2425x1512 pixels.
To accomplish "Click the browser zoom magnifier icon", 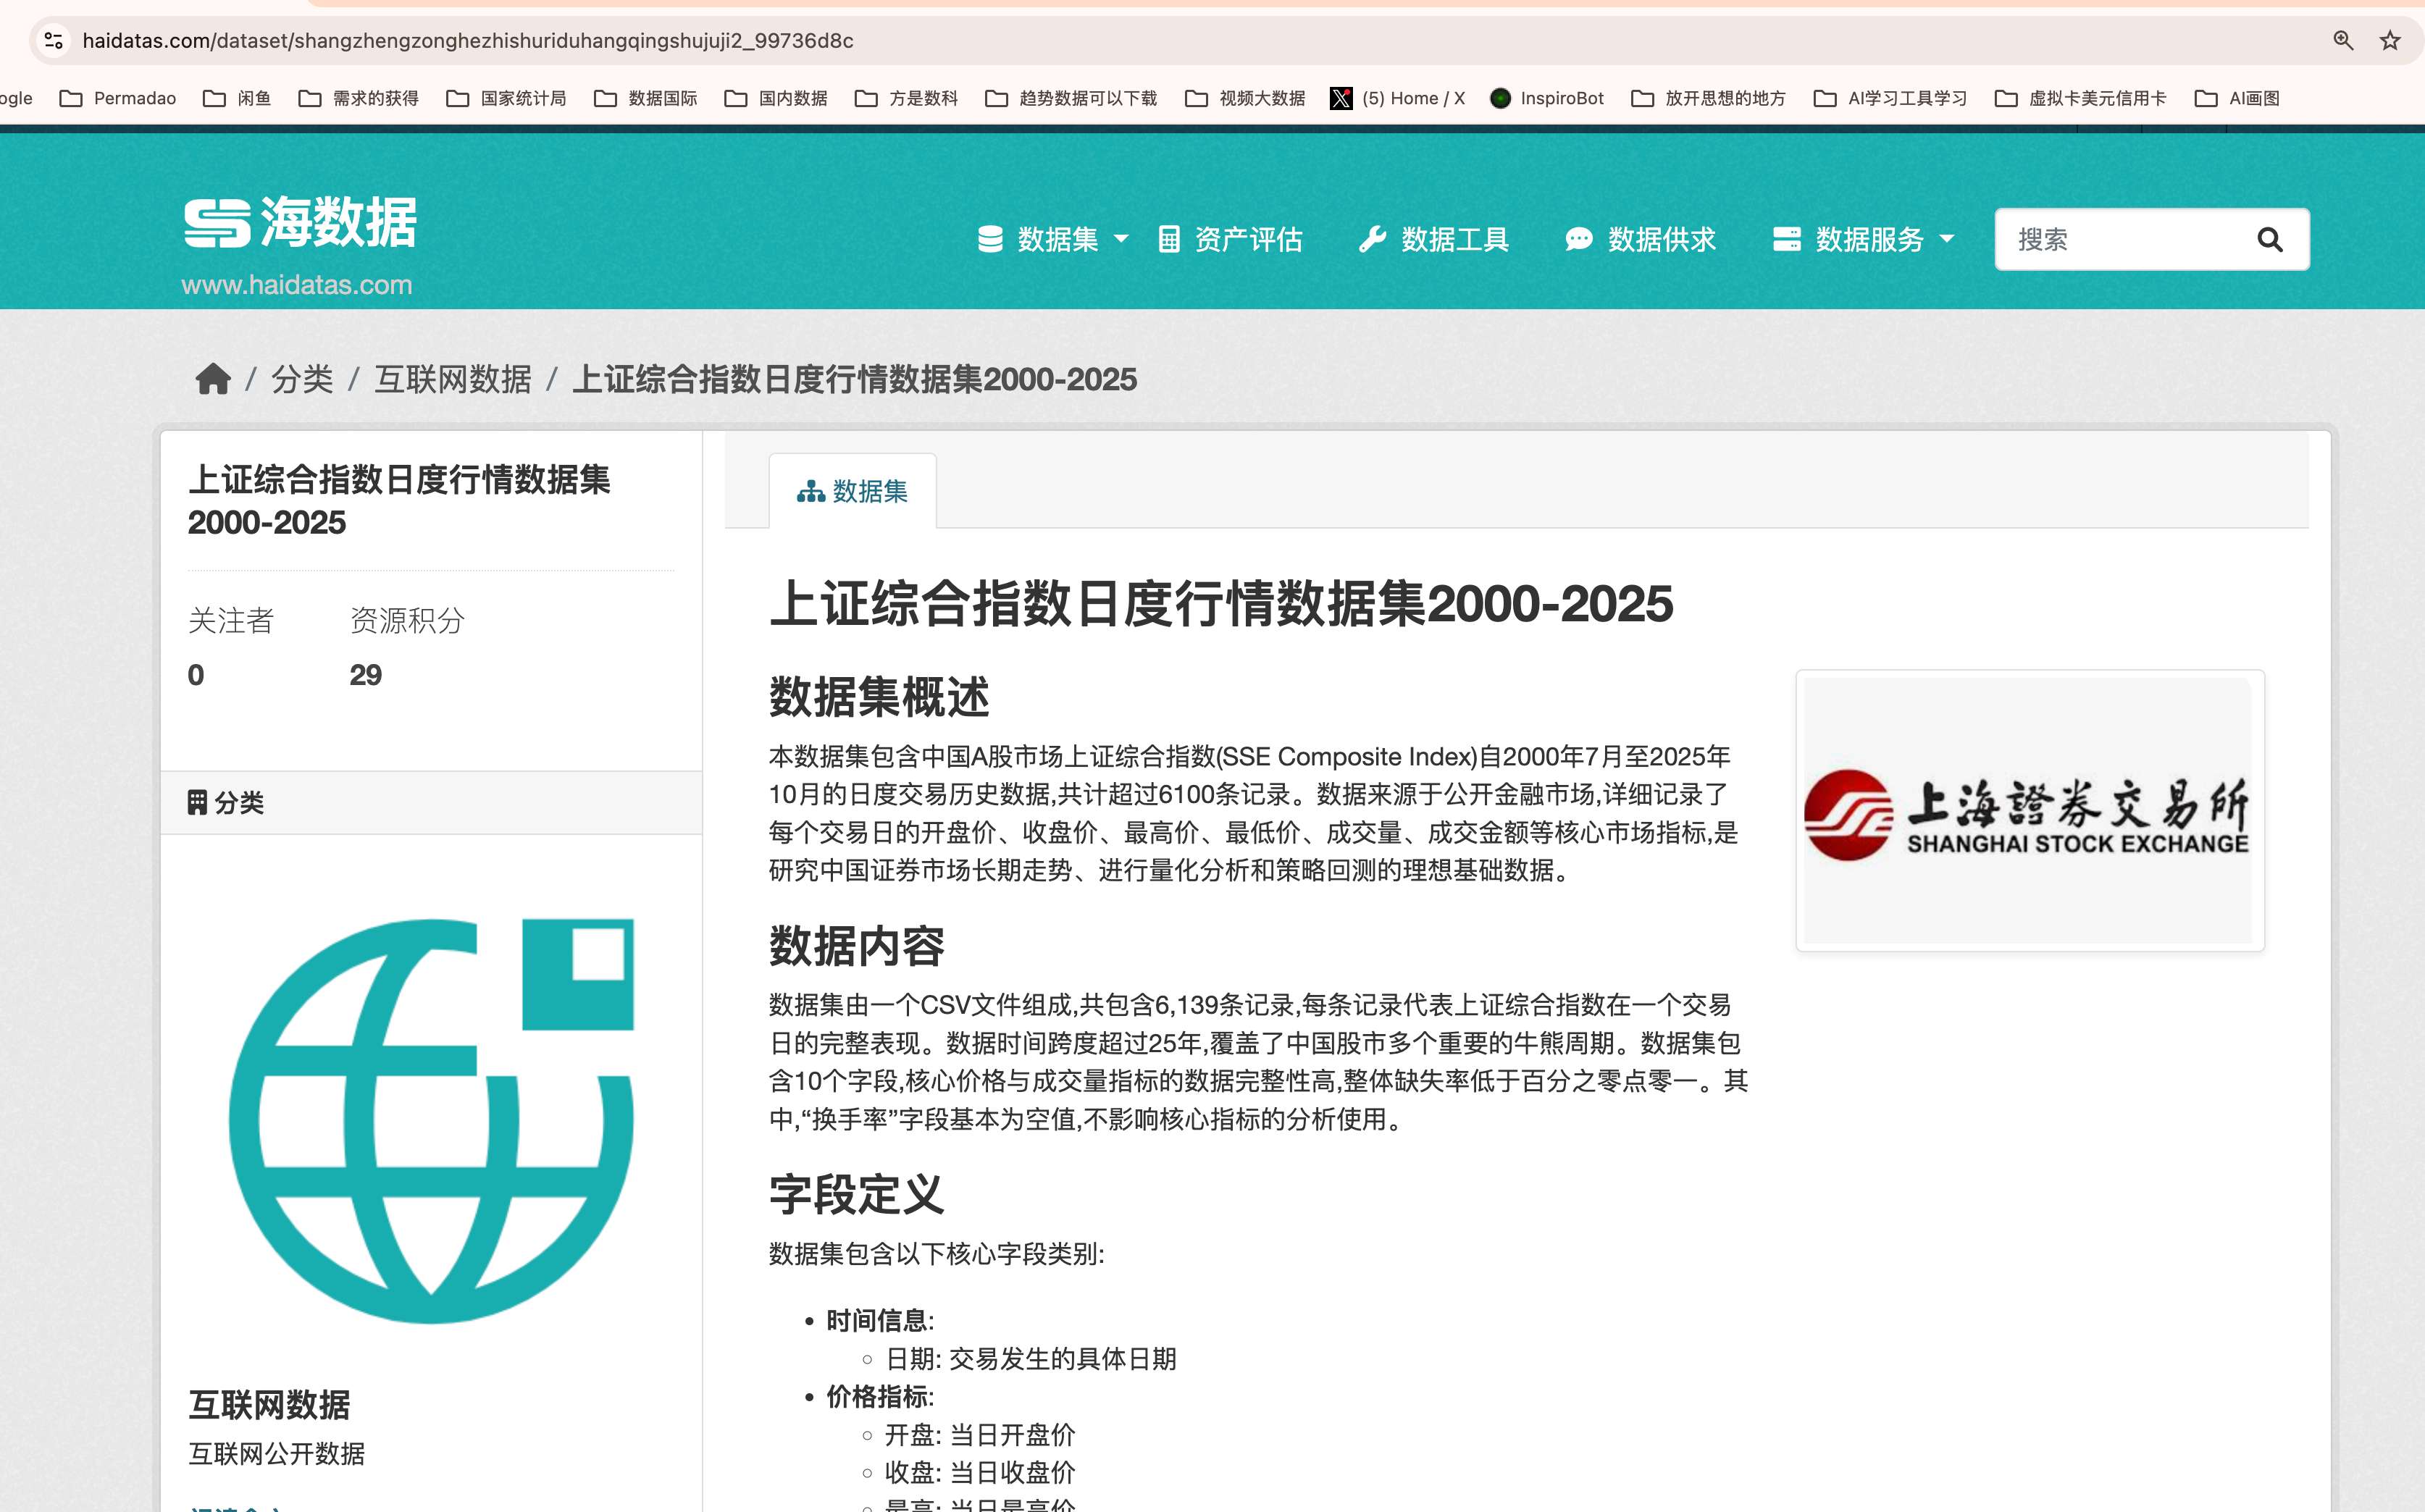I will pyautogui.click(x=2343, y=41).
